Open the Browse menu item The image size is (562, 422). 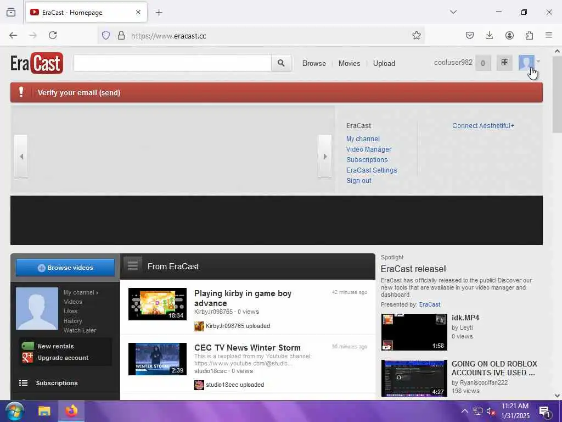tap(314, 63)
